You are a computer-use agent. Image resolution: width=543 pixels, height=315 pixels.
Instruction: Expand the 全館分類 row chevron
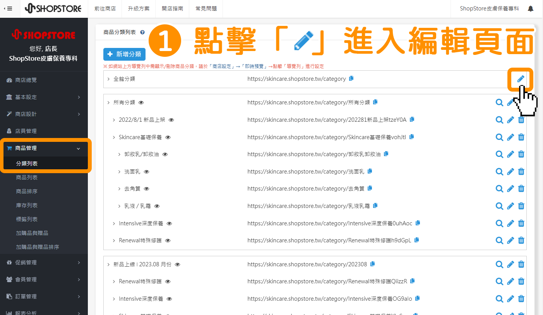pos(108,79)
